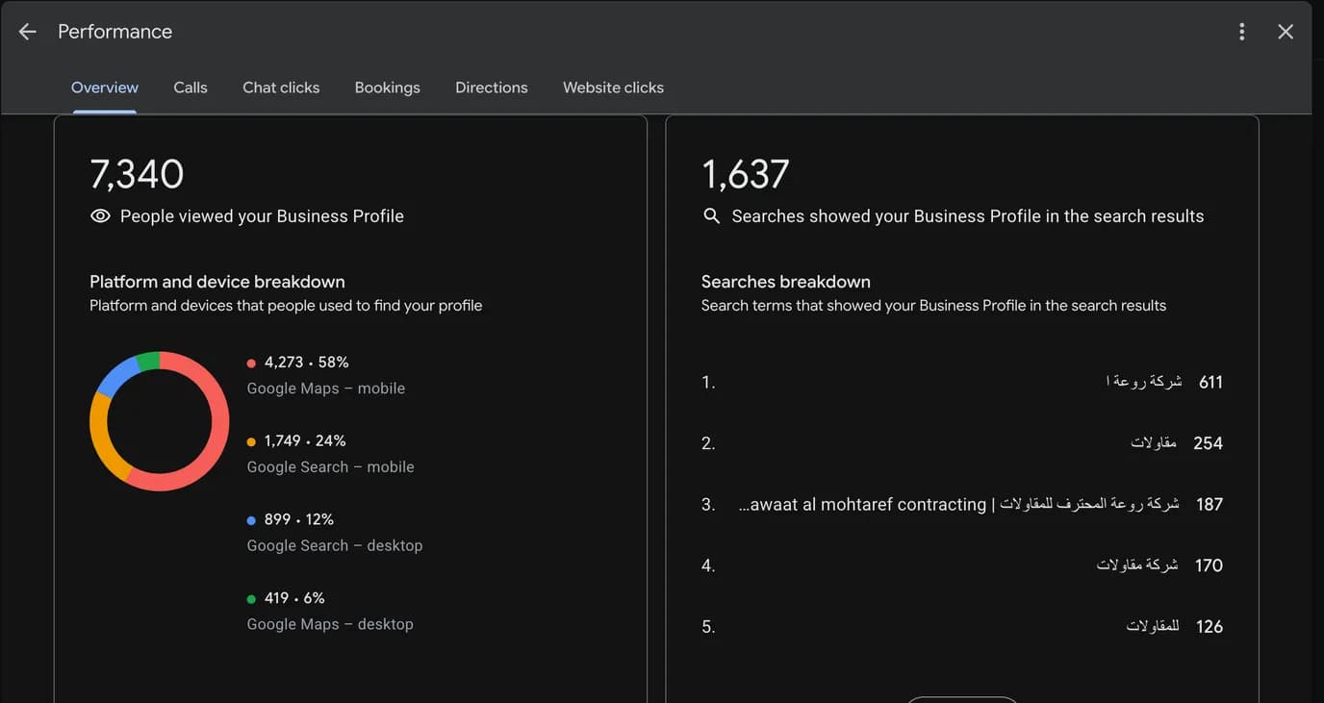Click the '899 · 12%' value
This screenshot has height=703, width=1324.
299,519
